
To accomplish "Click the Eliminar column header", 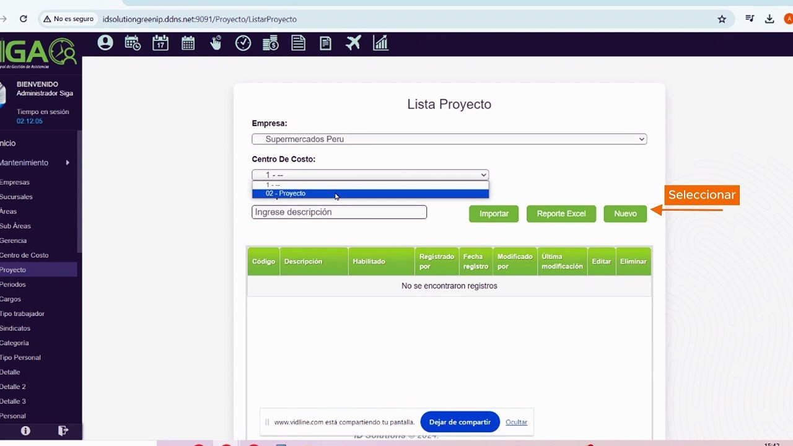I will coord(633,261).
